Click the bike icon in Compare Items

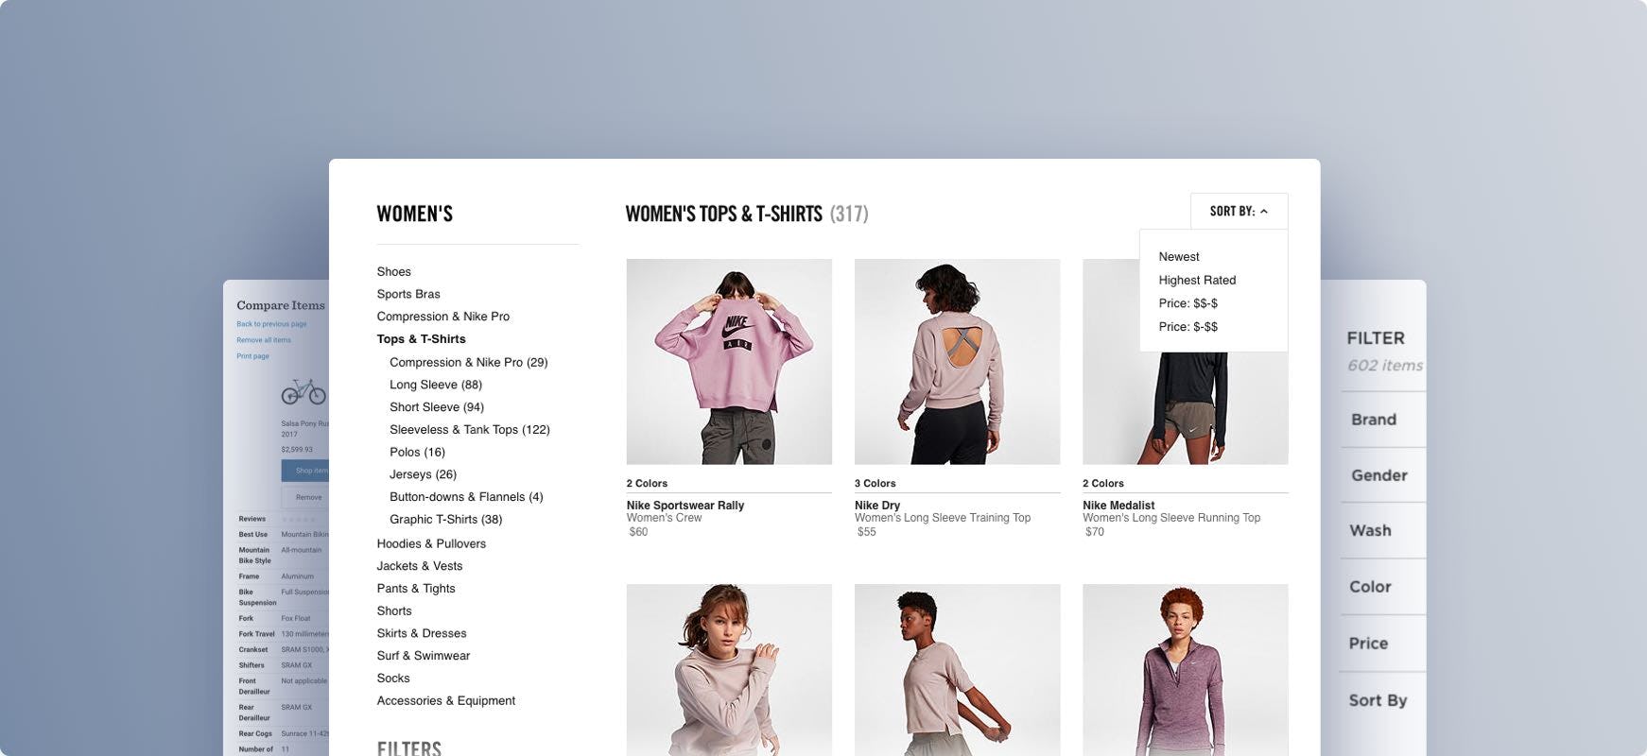point(303,391)
